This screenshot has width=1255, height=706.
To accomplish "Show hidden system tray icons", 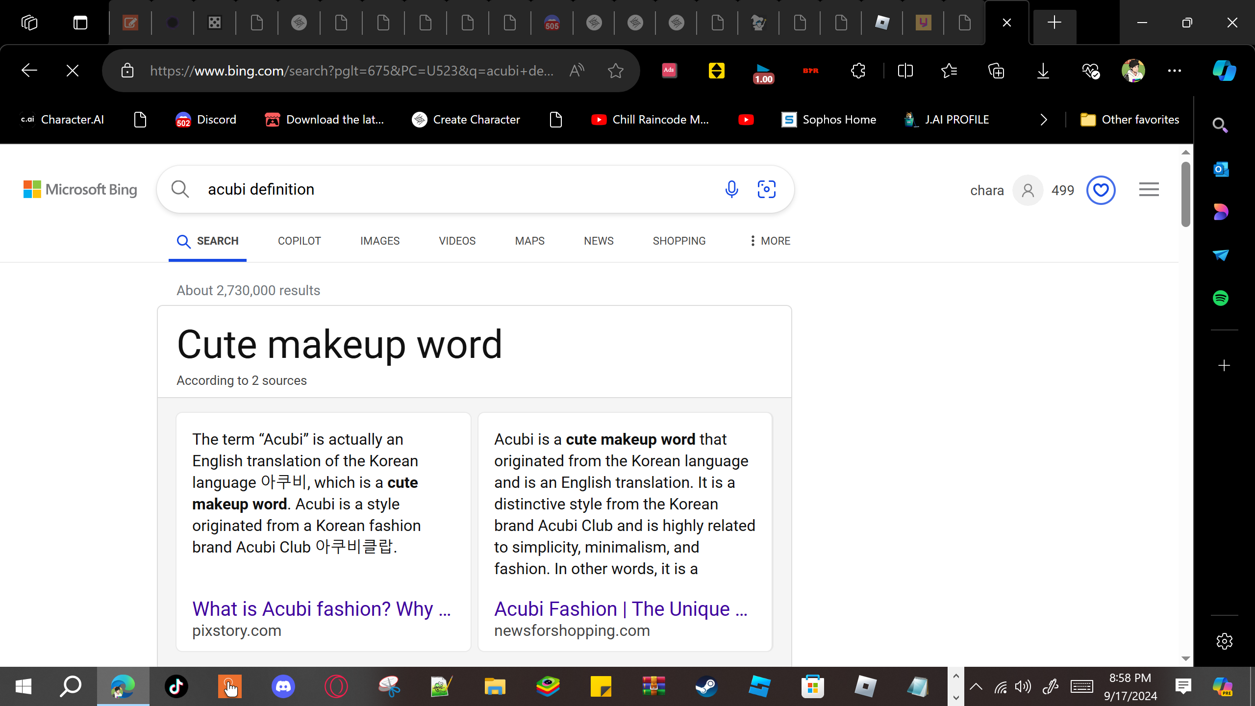I will pos(976,686).
